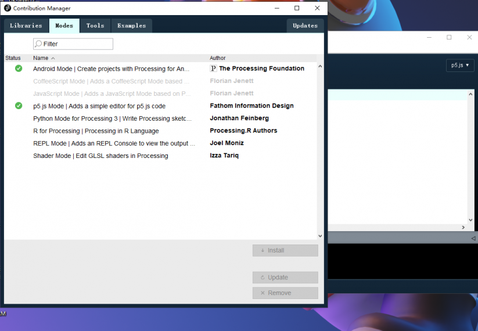This screenshot has height=331, width=478.
Task: Click the magnifier icon in Filter box
Action: (x=38, y=44)
